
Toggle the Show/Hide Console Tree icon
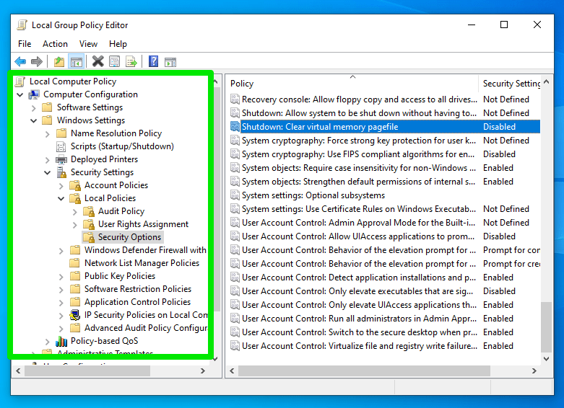(76, 62)
